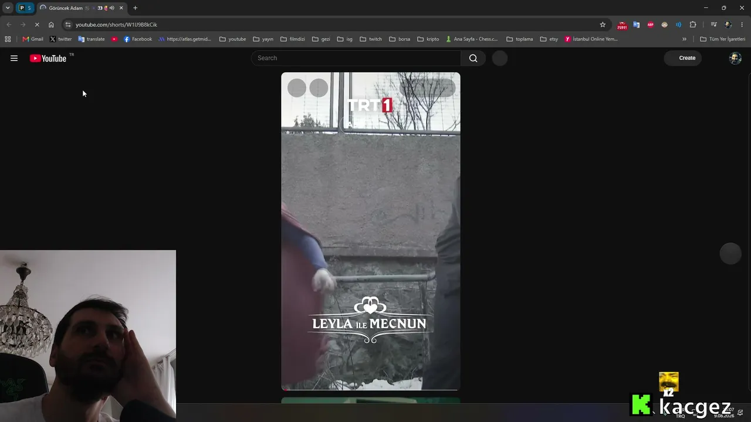Open the Gmail bookmark
The width and height of the screenshot is (751, 422).
[x=33, y=39]
